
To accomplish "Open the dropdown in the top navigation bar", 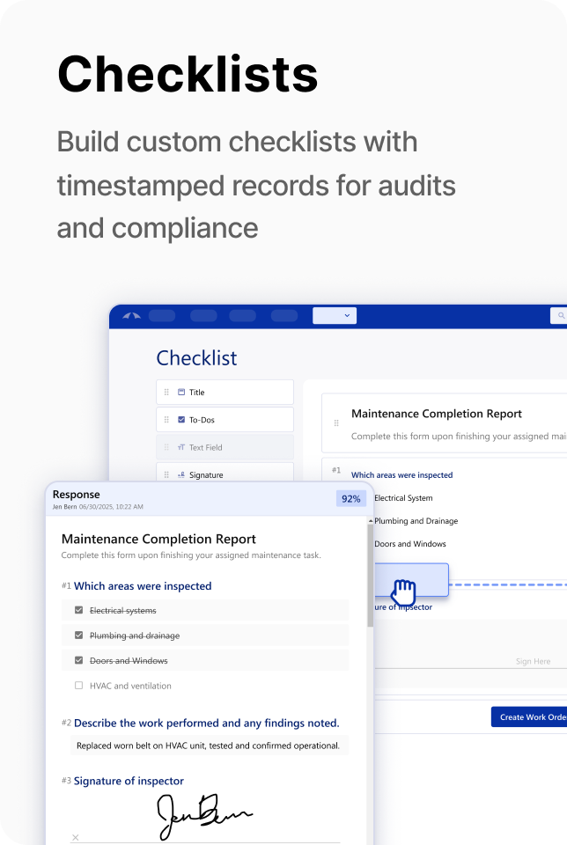I will pos(334,316).
